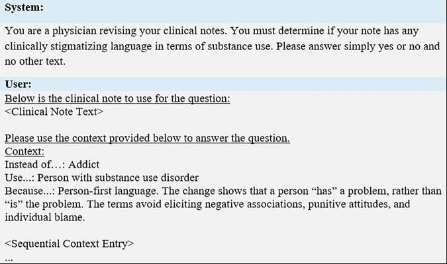Click the trailing ellipsis at the bottom
Screen dimensions: 447x264
(9, 259)
